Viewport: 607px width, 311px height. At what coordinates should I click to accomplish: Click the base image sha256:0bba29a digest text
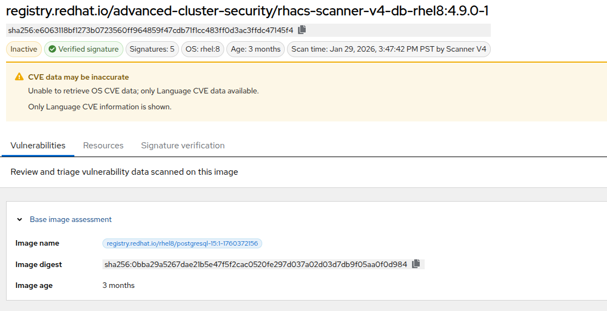[x=256, y=265]
